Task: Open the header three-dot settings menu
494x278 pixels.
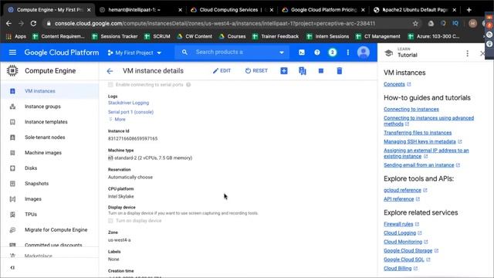Action: click(x=348, y=53)
